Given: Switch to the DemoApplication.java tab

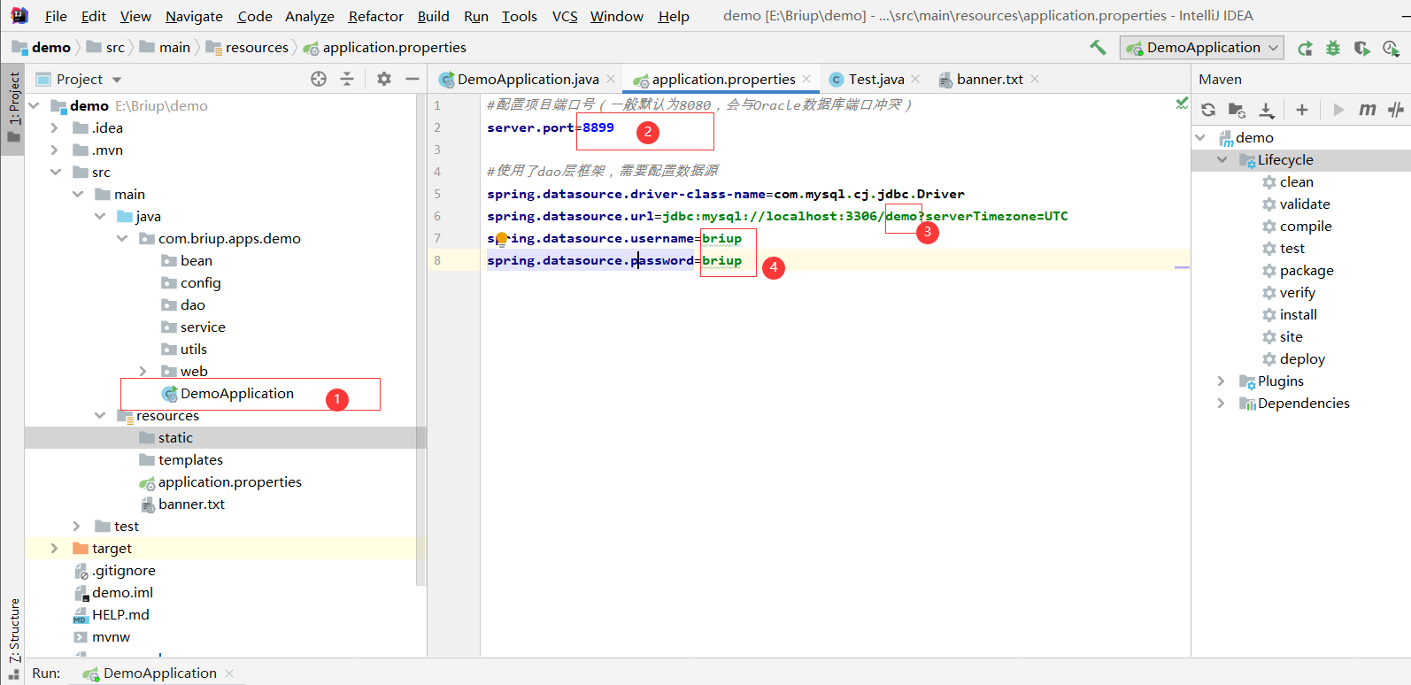Looking at the screenshot, I should point(528,79).
